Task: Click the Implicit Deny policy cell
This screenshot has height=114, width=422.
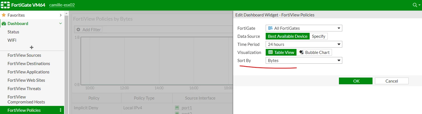Action: pyautogui.click(x=86, y=108)
